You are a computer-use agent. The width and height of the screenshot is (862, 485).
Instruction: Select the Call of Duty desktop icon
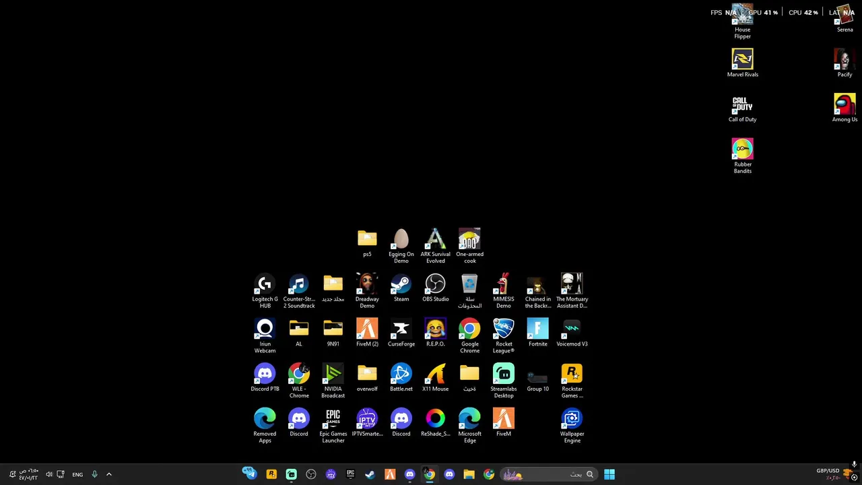tap(742, 108)
